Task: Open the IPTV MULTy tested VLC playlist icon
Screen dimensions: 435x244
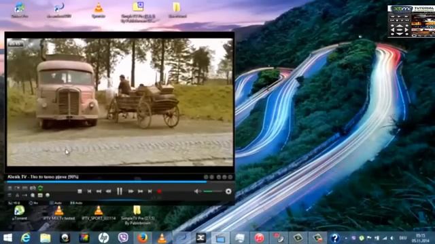Action: 59,213
